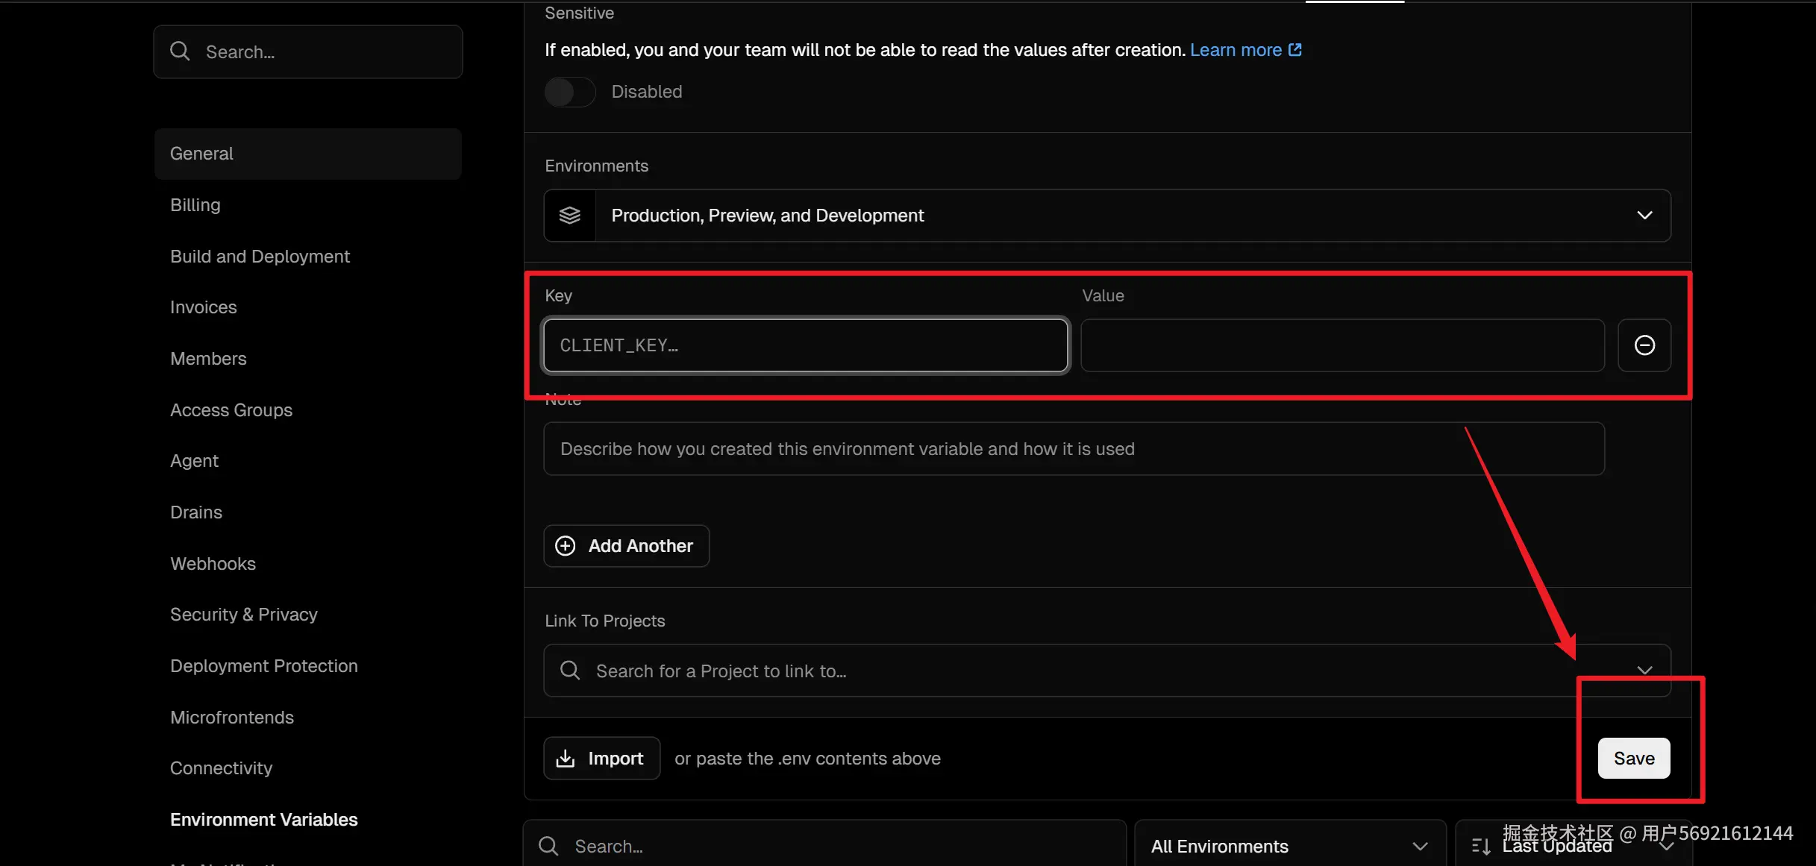Click the download icon on Import button
The image size is (1816, 866).
(566, 759)
